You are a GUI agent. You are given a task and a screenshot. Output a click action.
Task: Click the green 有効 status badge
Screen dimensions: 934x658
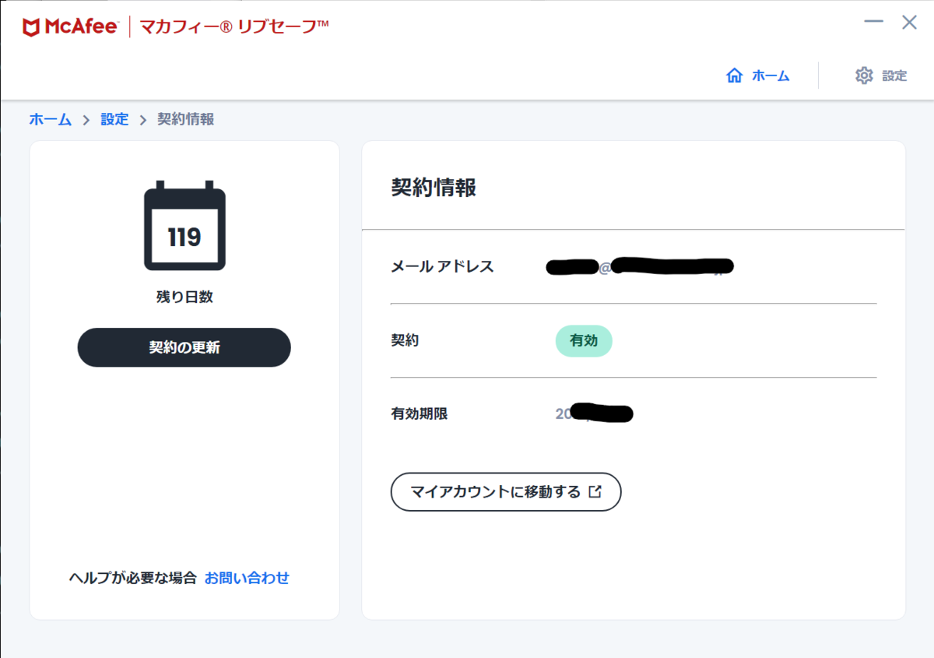pyautogui.click(x=584, y=340)
